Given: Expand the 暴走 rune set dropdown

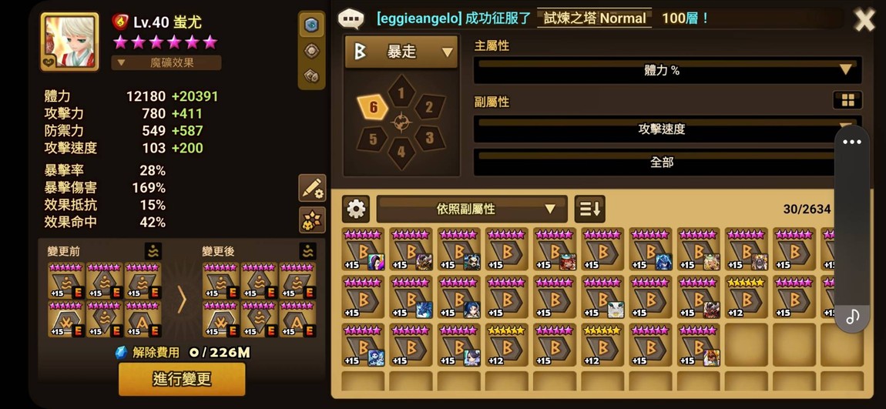Looking at the screenshot, I should pyautogui.click(x=401, y=52).
